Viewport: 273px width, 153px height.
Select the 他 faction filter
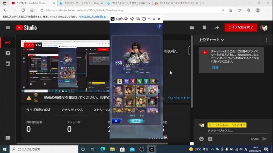[153, 81]
